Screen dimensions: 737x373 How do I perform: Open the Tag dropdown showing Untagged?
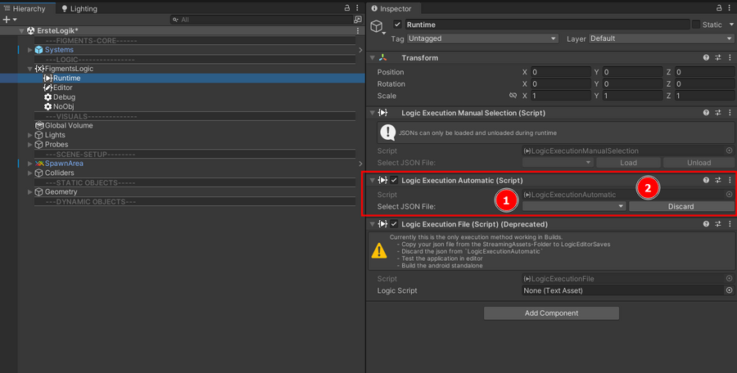[482, 38]
